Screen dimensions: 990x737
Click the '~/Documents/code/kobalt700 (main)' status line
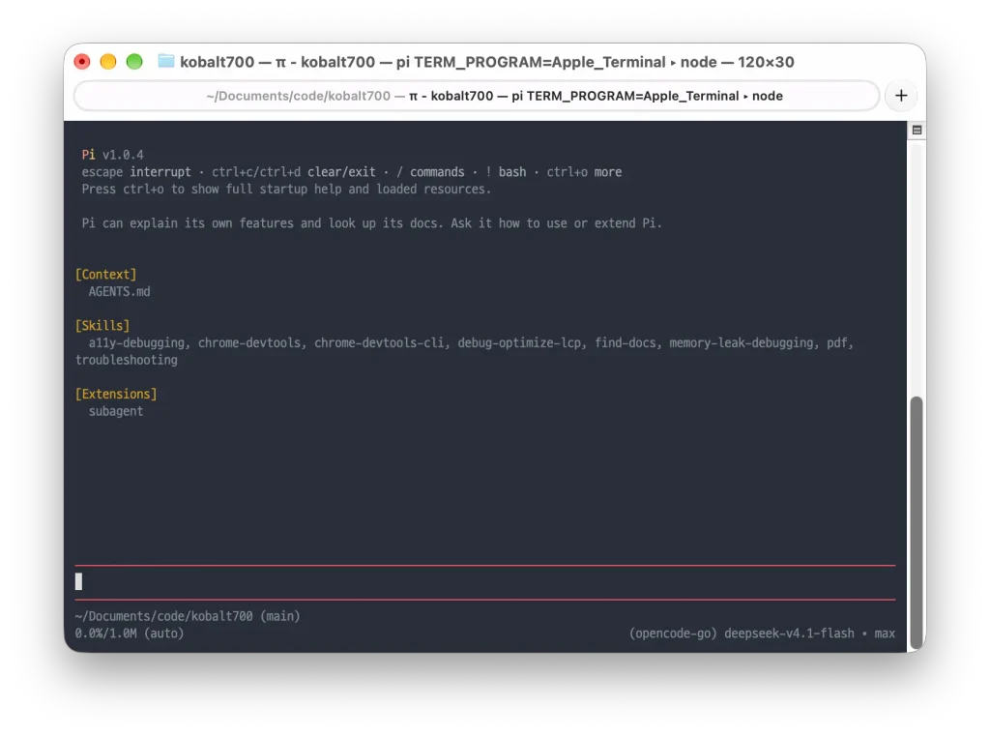[x=188, y=616]
